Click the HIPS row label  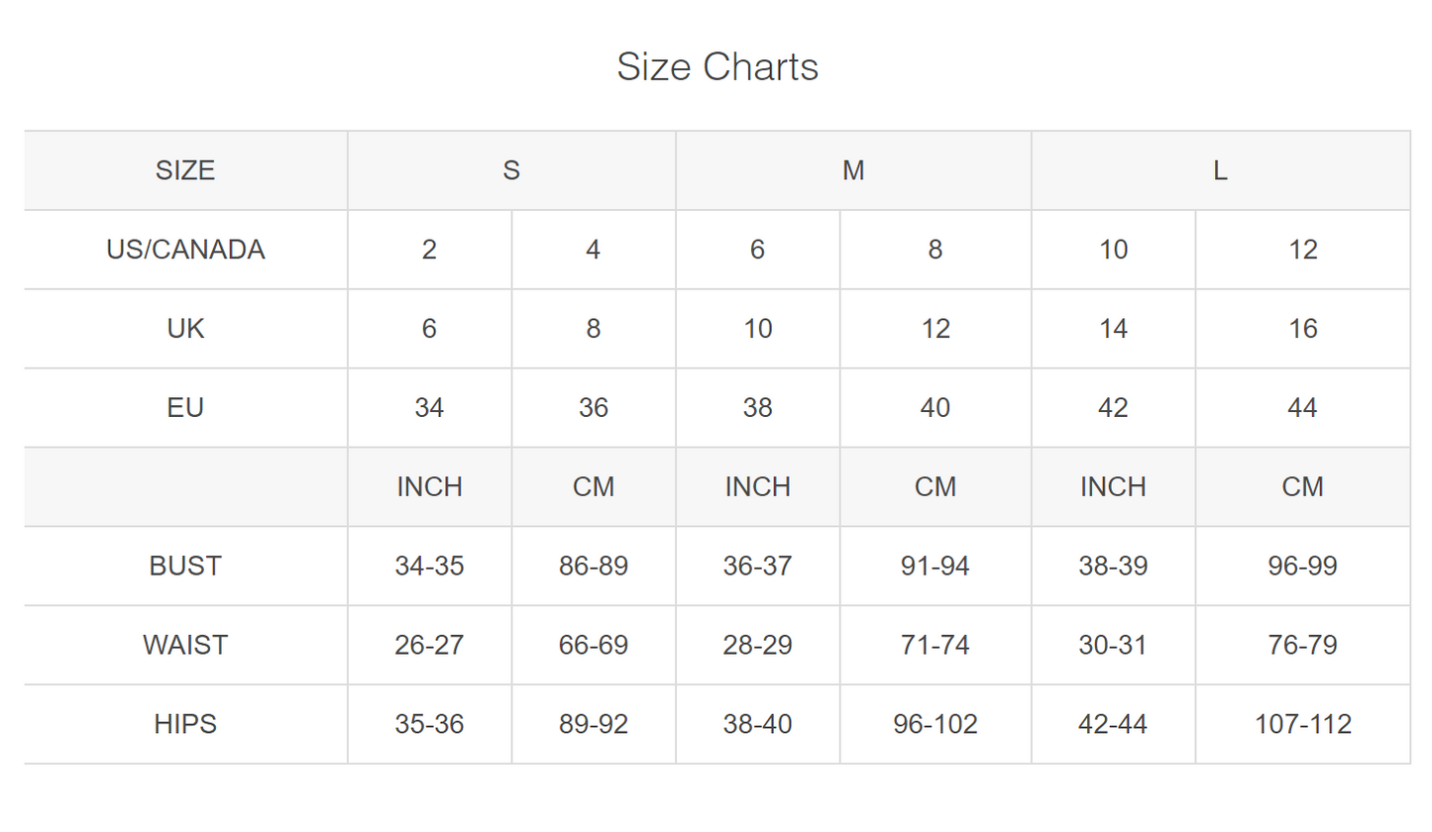coord(185,725)
